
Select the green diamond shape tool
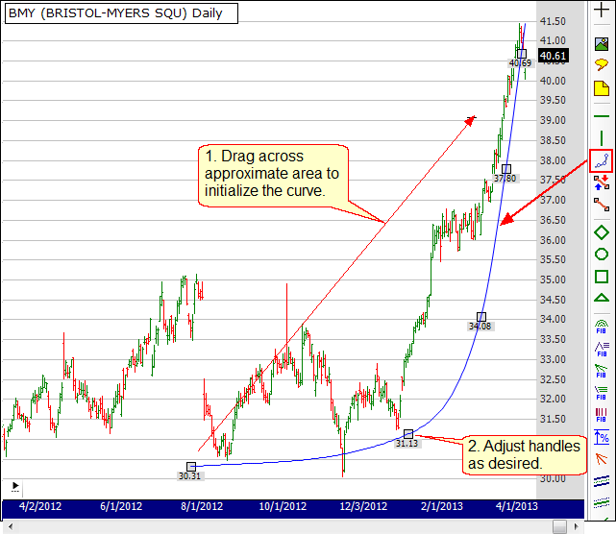[602, 231]
